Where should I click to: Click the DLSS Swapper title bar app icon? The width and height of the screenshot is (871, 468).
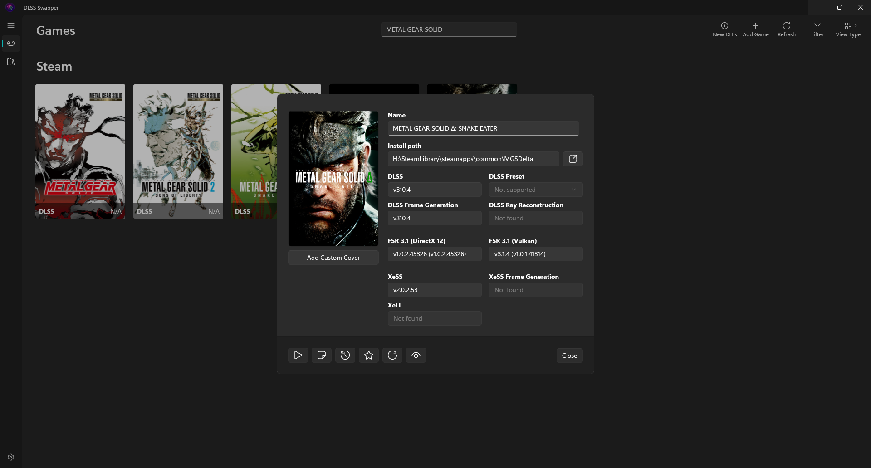[x=10, y=7]
